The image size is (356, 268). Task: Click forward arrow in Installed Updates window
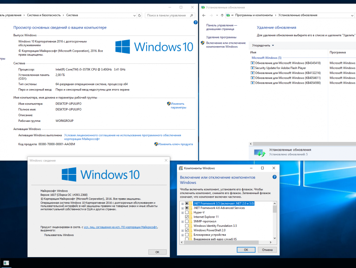211,15
